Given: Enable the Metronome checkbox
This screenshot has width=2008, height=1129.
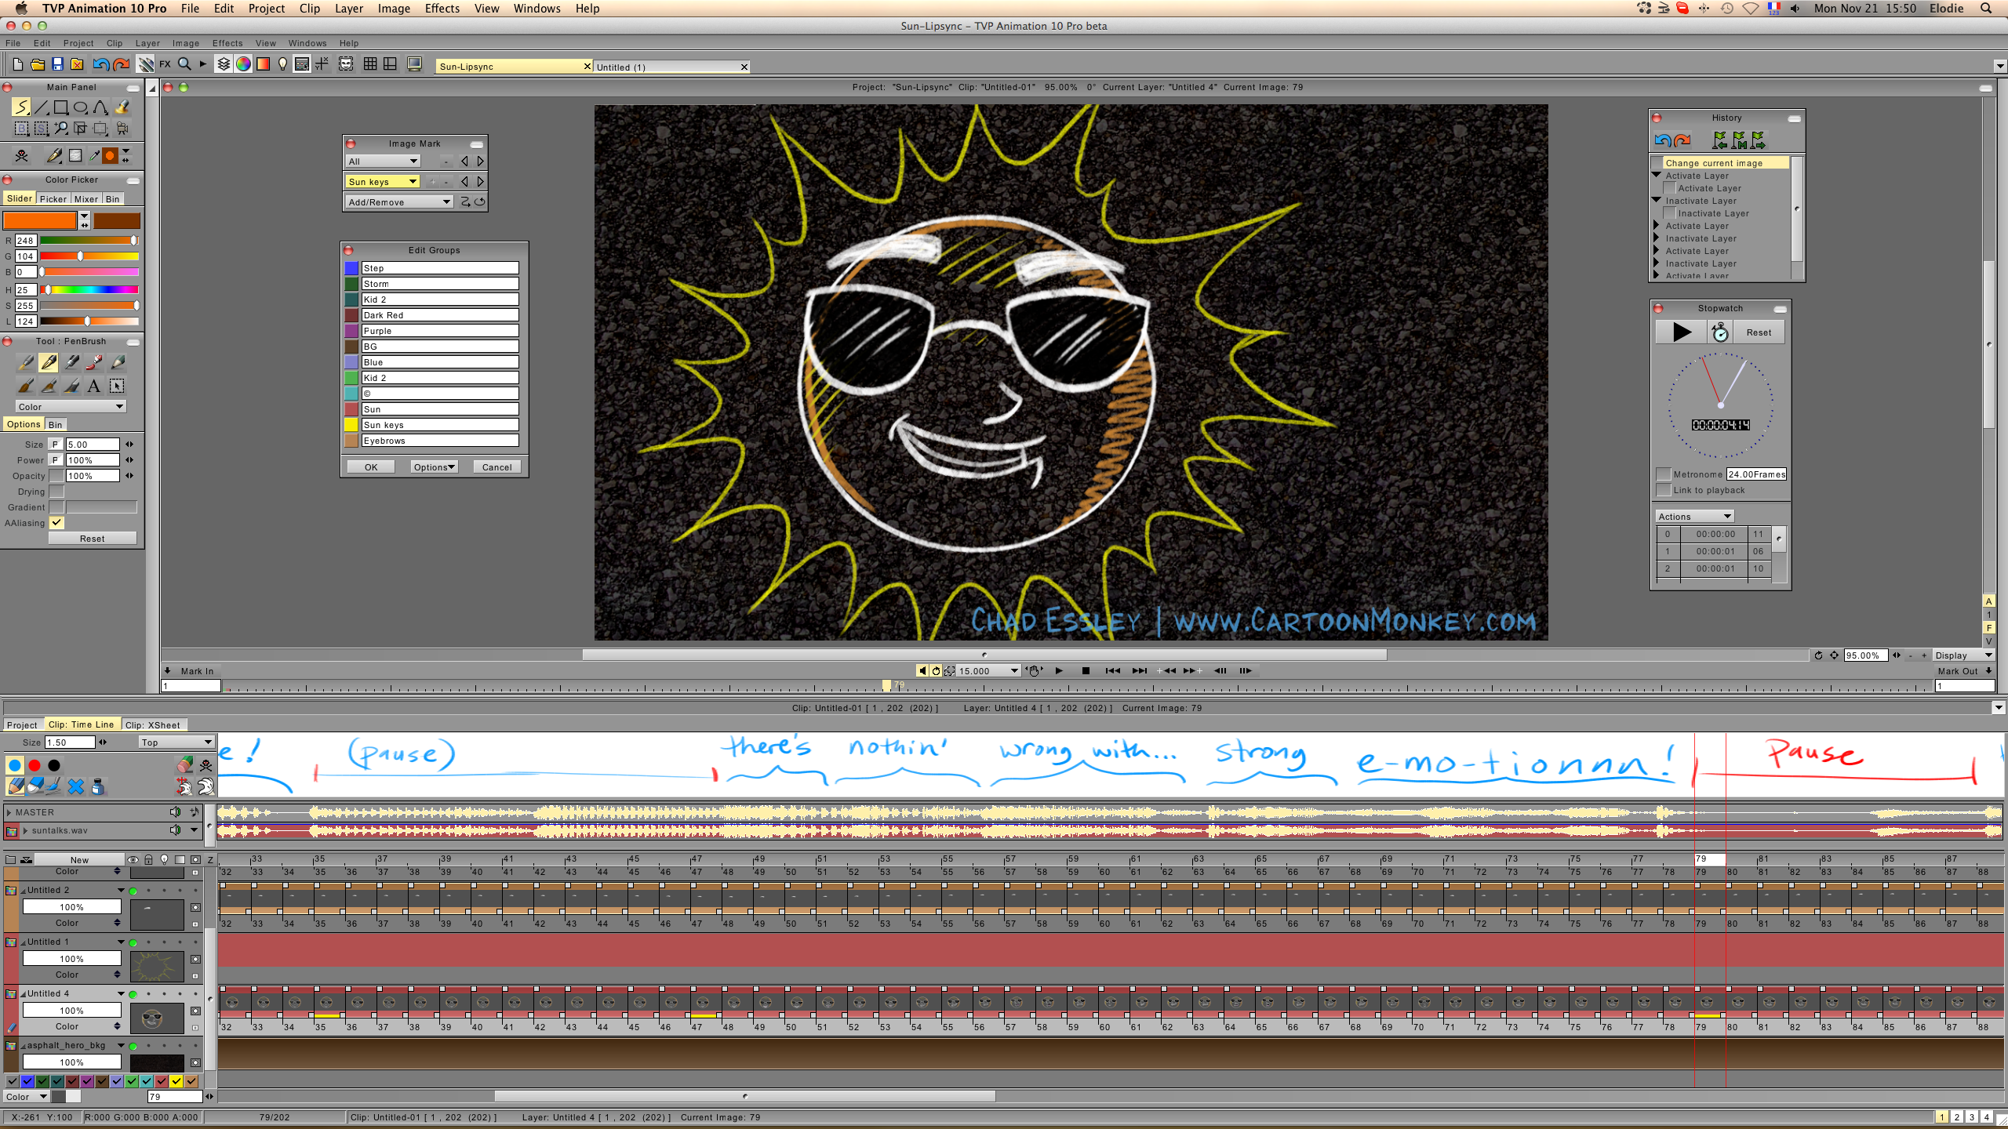Looking at the screenshot, I should [x=1663, y=474].
